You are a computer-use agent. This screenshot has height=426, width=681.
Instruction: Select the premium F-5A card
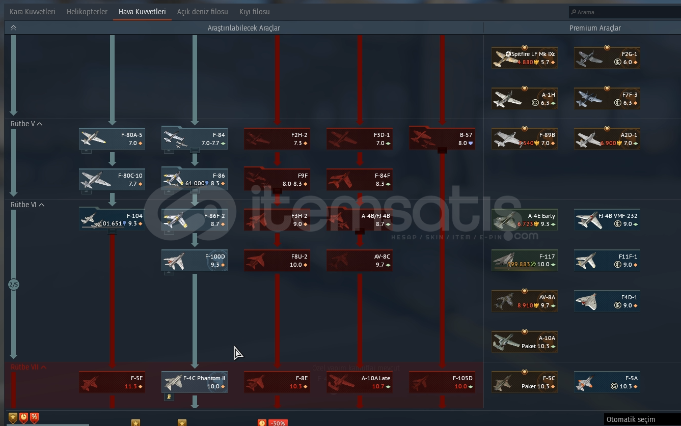click(x=607, y=382)
